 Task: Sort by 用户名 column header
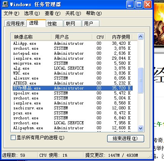tap(72, 37)
